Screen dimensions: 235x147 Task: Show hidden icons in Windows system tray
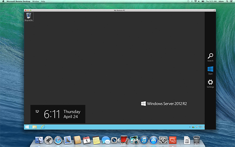coord(190,127)
